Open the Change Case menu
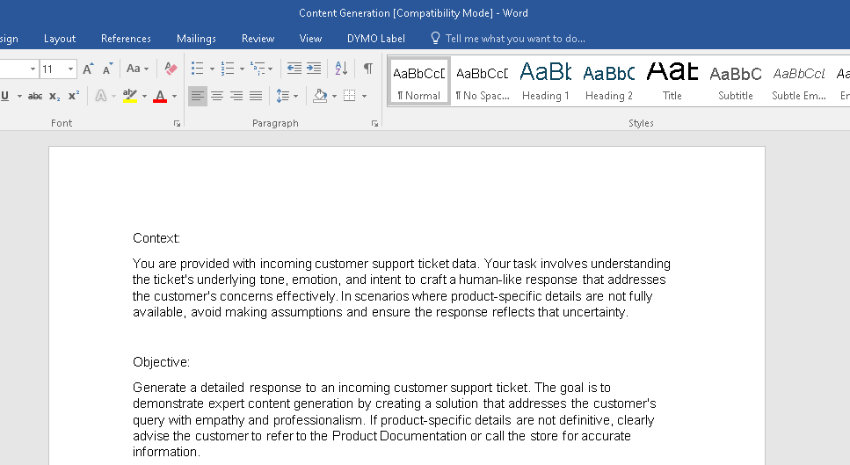Viewport: 850px width, 465px height. point(137,69)
